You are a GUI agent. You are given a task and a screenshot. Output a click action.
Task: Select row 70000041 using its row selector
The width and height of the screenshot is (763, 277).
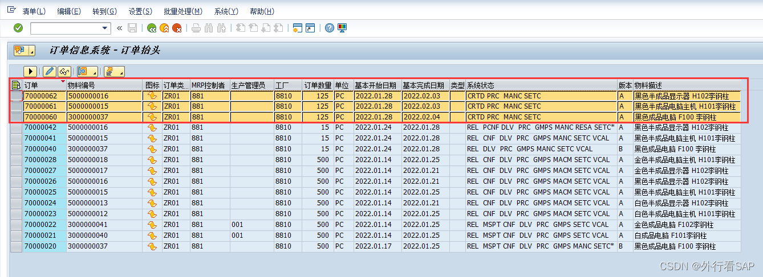coord(17,138)
